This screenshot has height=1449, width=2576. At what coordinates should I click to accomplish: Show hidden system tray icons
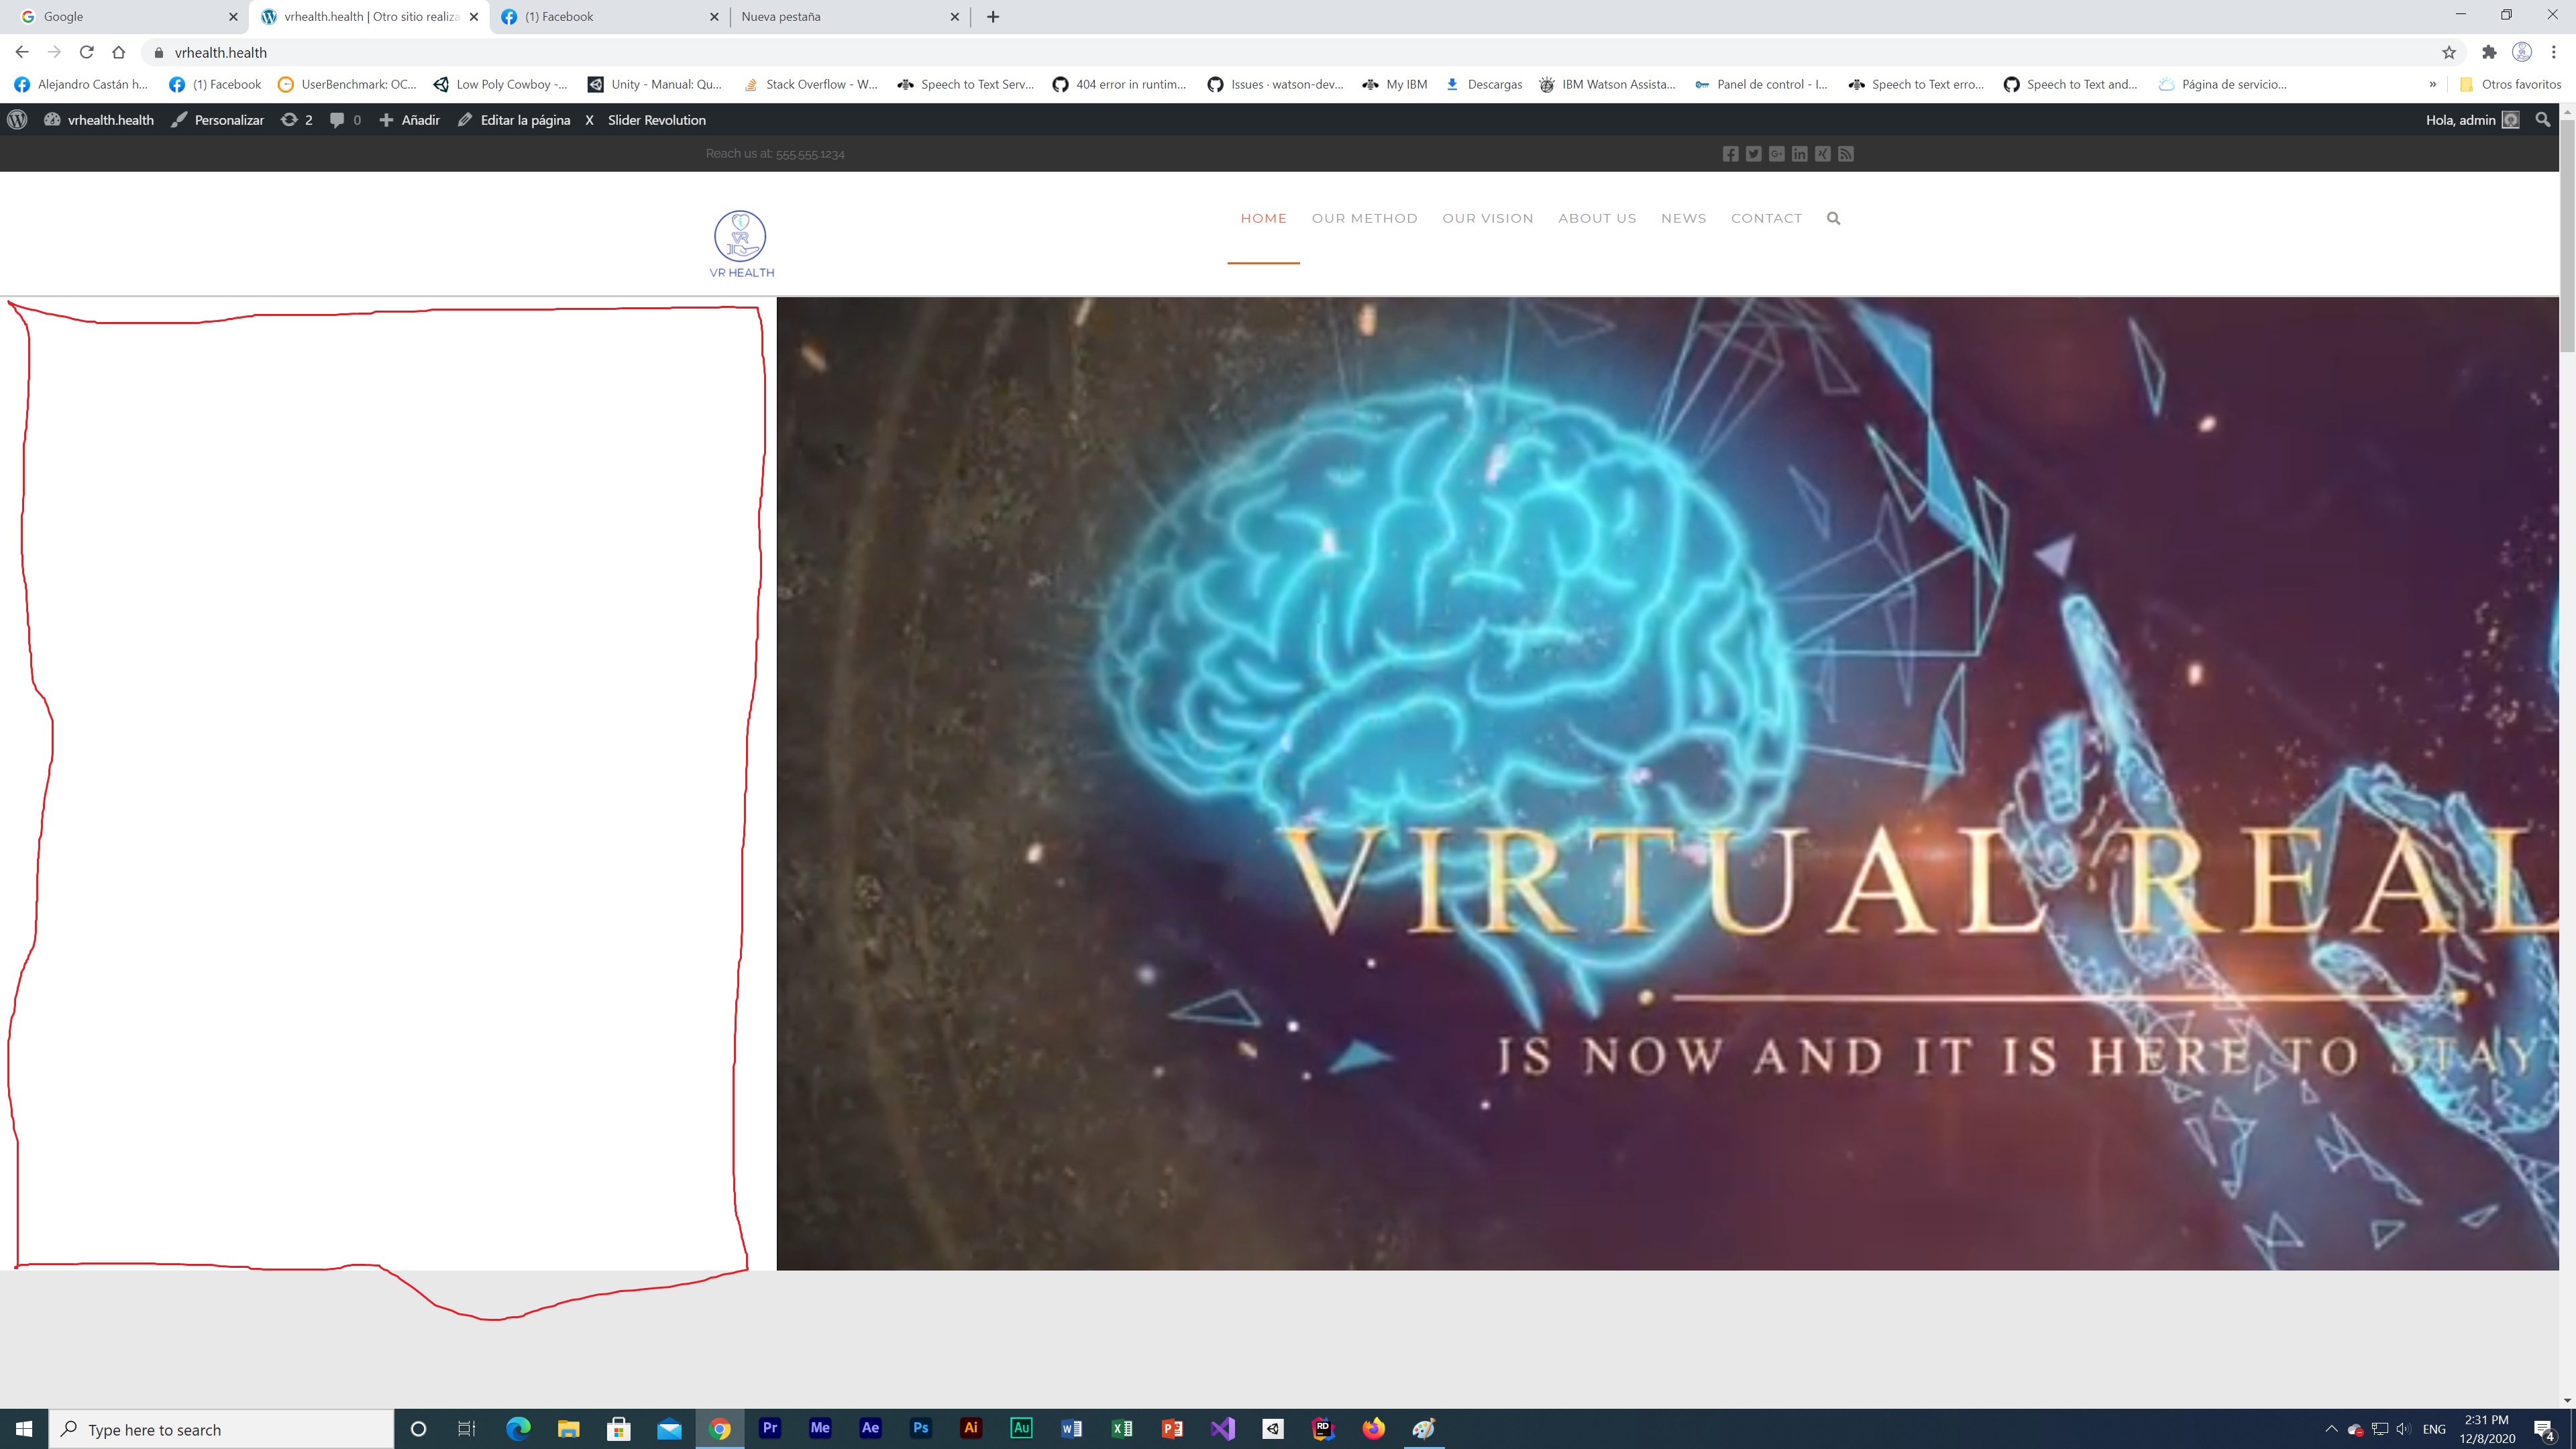click(2331, 1429)
